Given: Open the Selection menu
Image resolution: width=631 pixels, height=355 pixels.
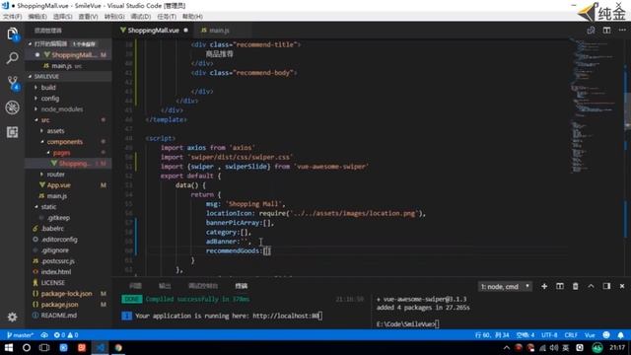Looking at the screenshot, I should pyautogui.click(x=63, y=17).
